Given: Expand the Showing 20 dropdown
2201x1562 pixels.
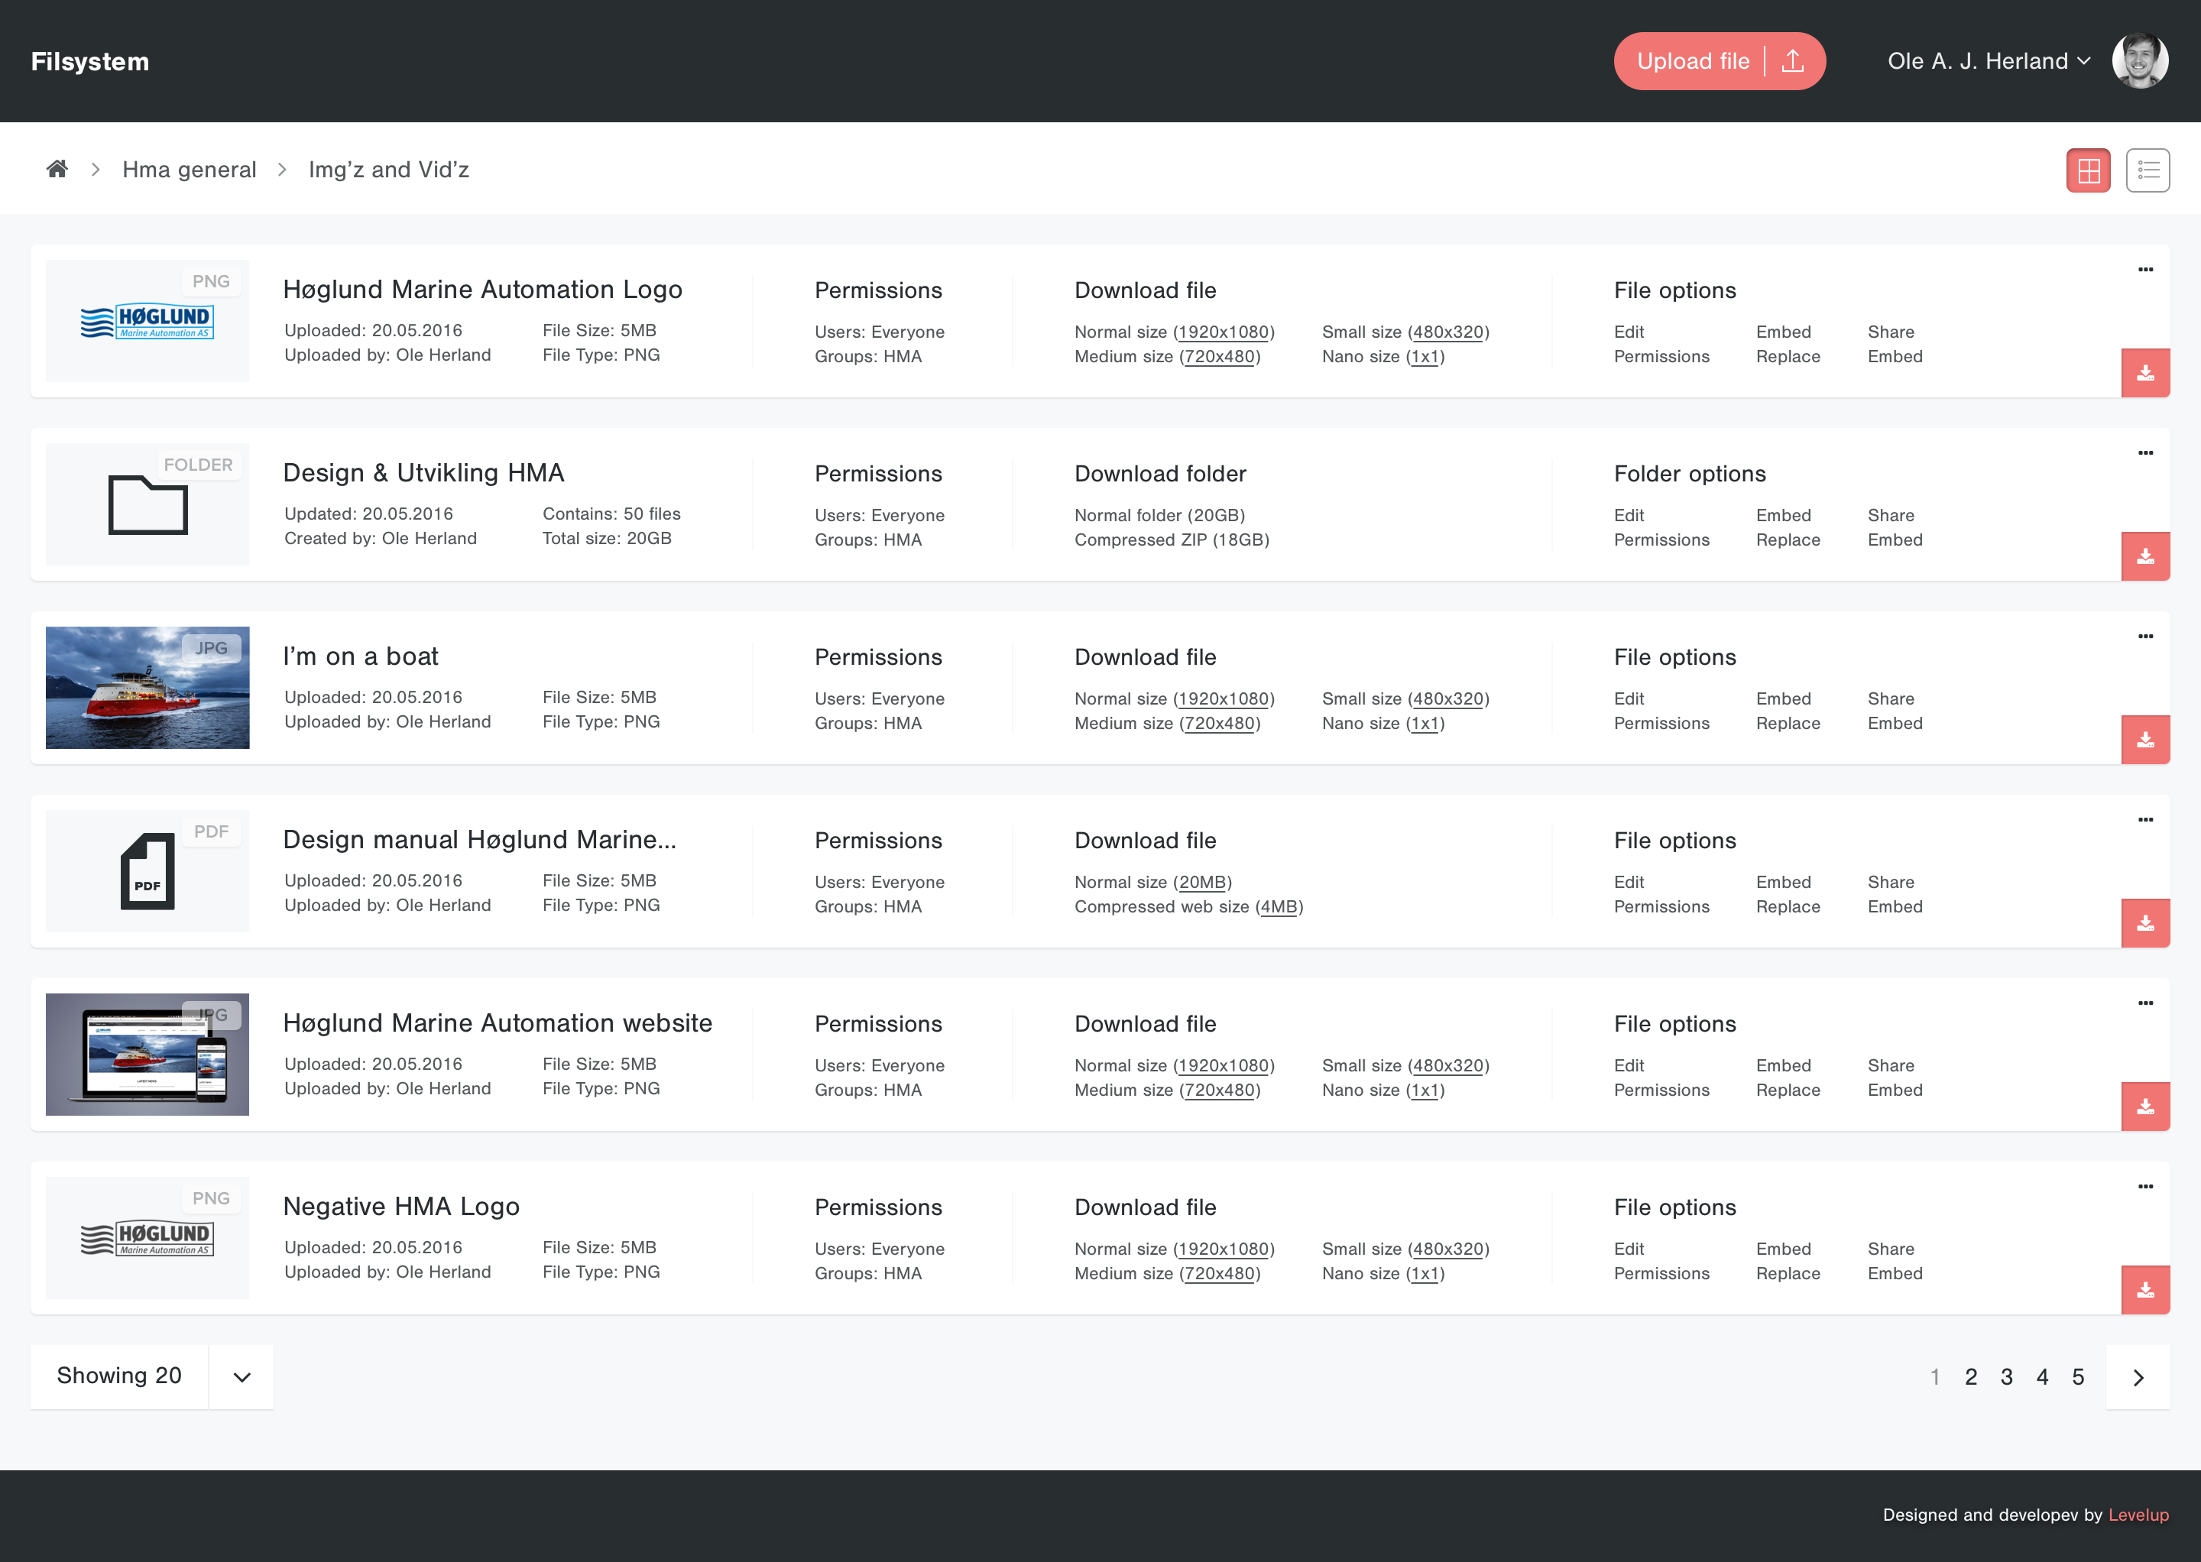Looking at the screenshot, I should [241, 1376].
